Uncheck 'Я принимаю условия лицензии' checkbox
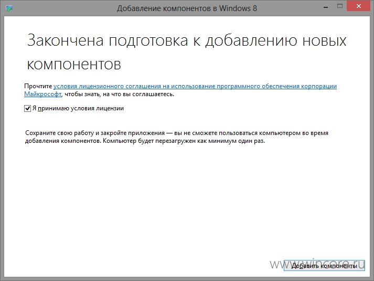374x281 pixels. tap(27, 108)
